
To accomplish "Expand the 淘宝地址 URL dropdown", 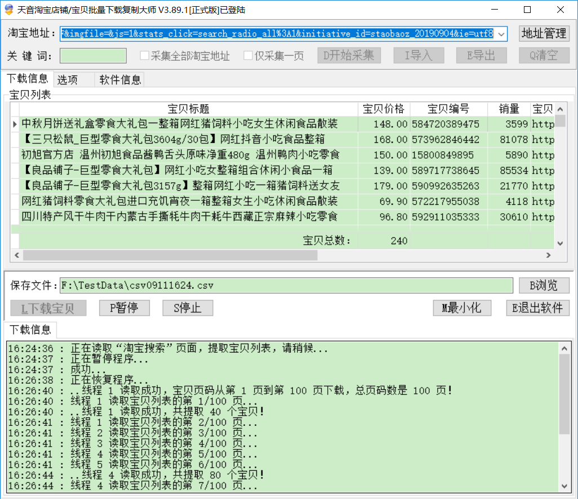I will coord(502,34).
